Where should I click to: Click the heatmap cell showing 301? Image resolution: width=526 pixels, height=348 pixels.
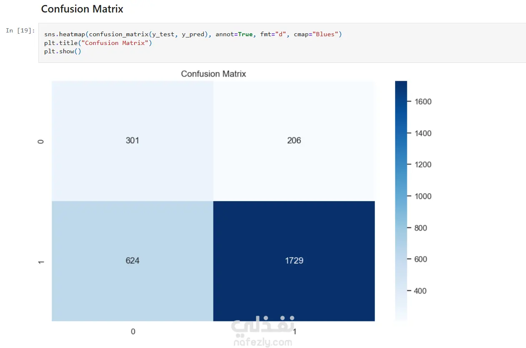(132, 141)
